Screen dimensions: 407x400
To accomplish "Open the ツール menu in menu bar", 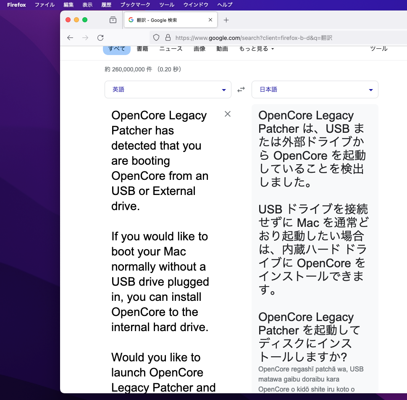I will 167,5.
